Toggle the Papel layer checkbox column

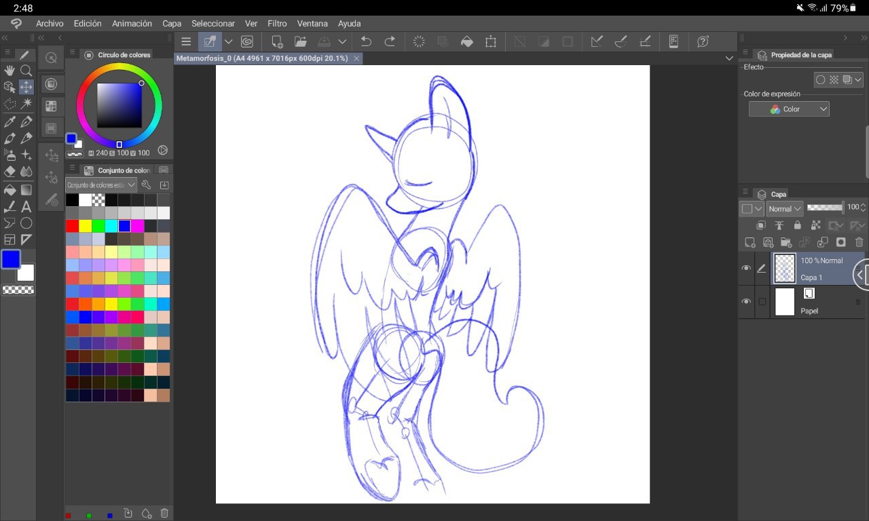[762, 301]
